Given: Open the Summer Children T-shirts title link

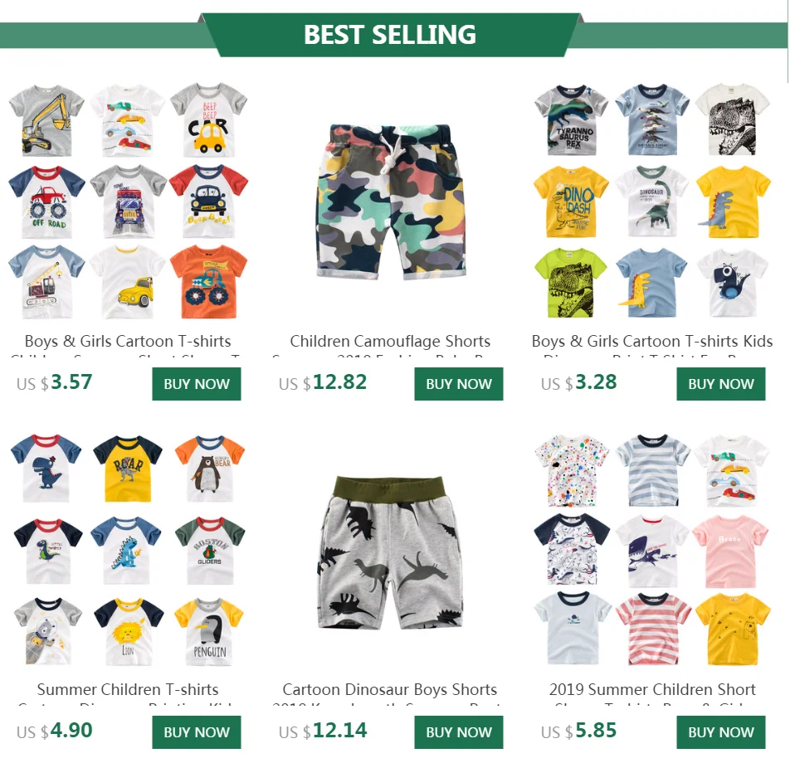Looking at the screenshot, I should pyautogui.click(x=128, y=689).
